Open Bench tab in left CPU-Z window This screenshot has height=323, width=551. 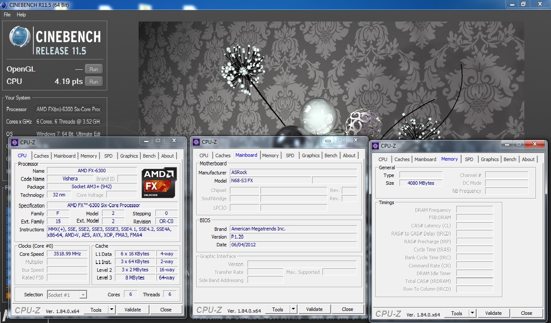[149, 156]
